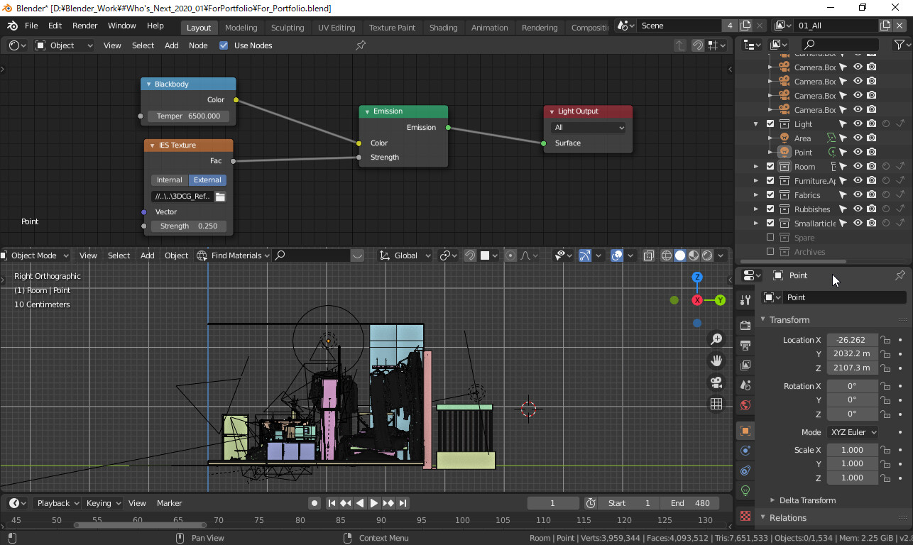Screen dimensions: 913x545
Task: Open the Object properties tab
Action: pos(745,431)
